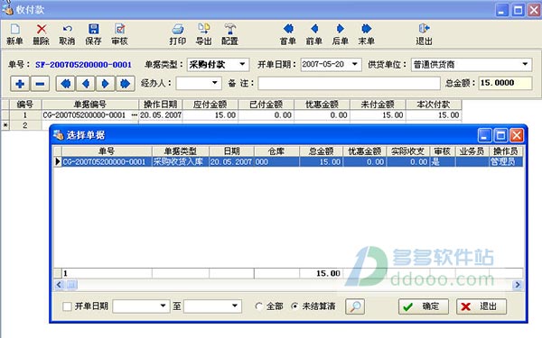542x338 pixels.
Task: Open the 配置 (configure) tool icon
Action: pyautogui.click(x=229, y=34)
